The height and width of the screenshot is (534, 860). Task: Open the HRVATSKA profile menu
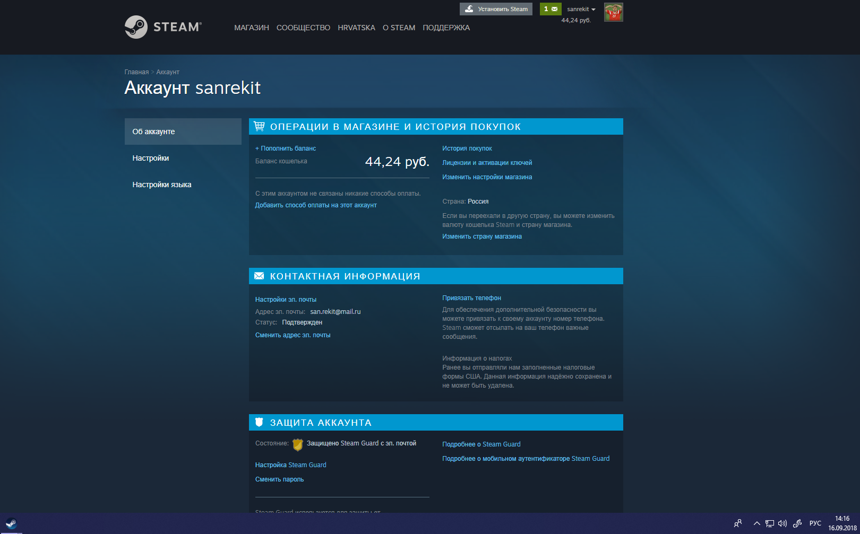356,28
